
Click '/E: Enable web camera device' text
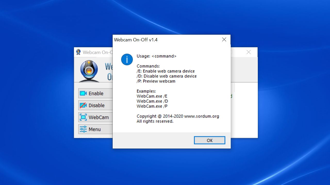point(166,71)
